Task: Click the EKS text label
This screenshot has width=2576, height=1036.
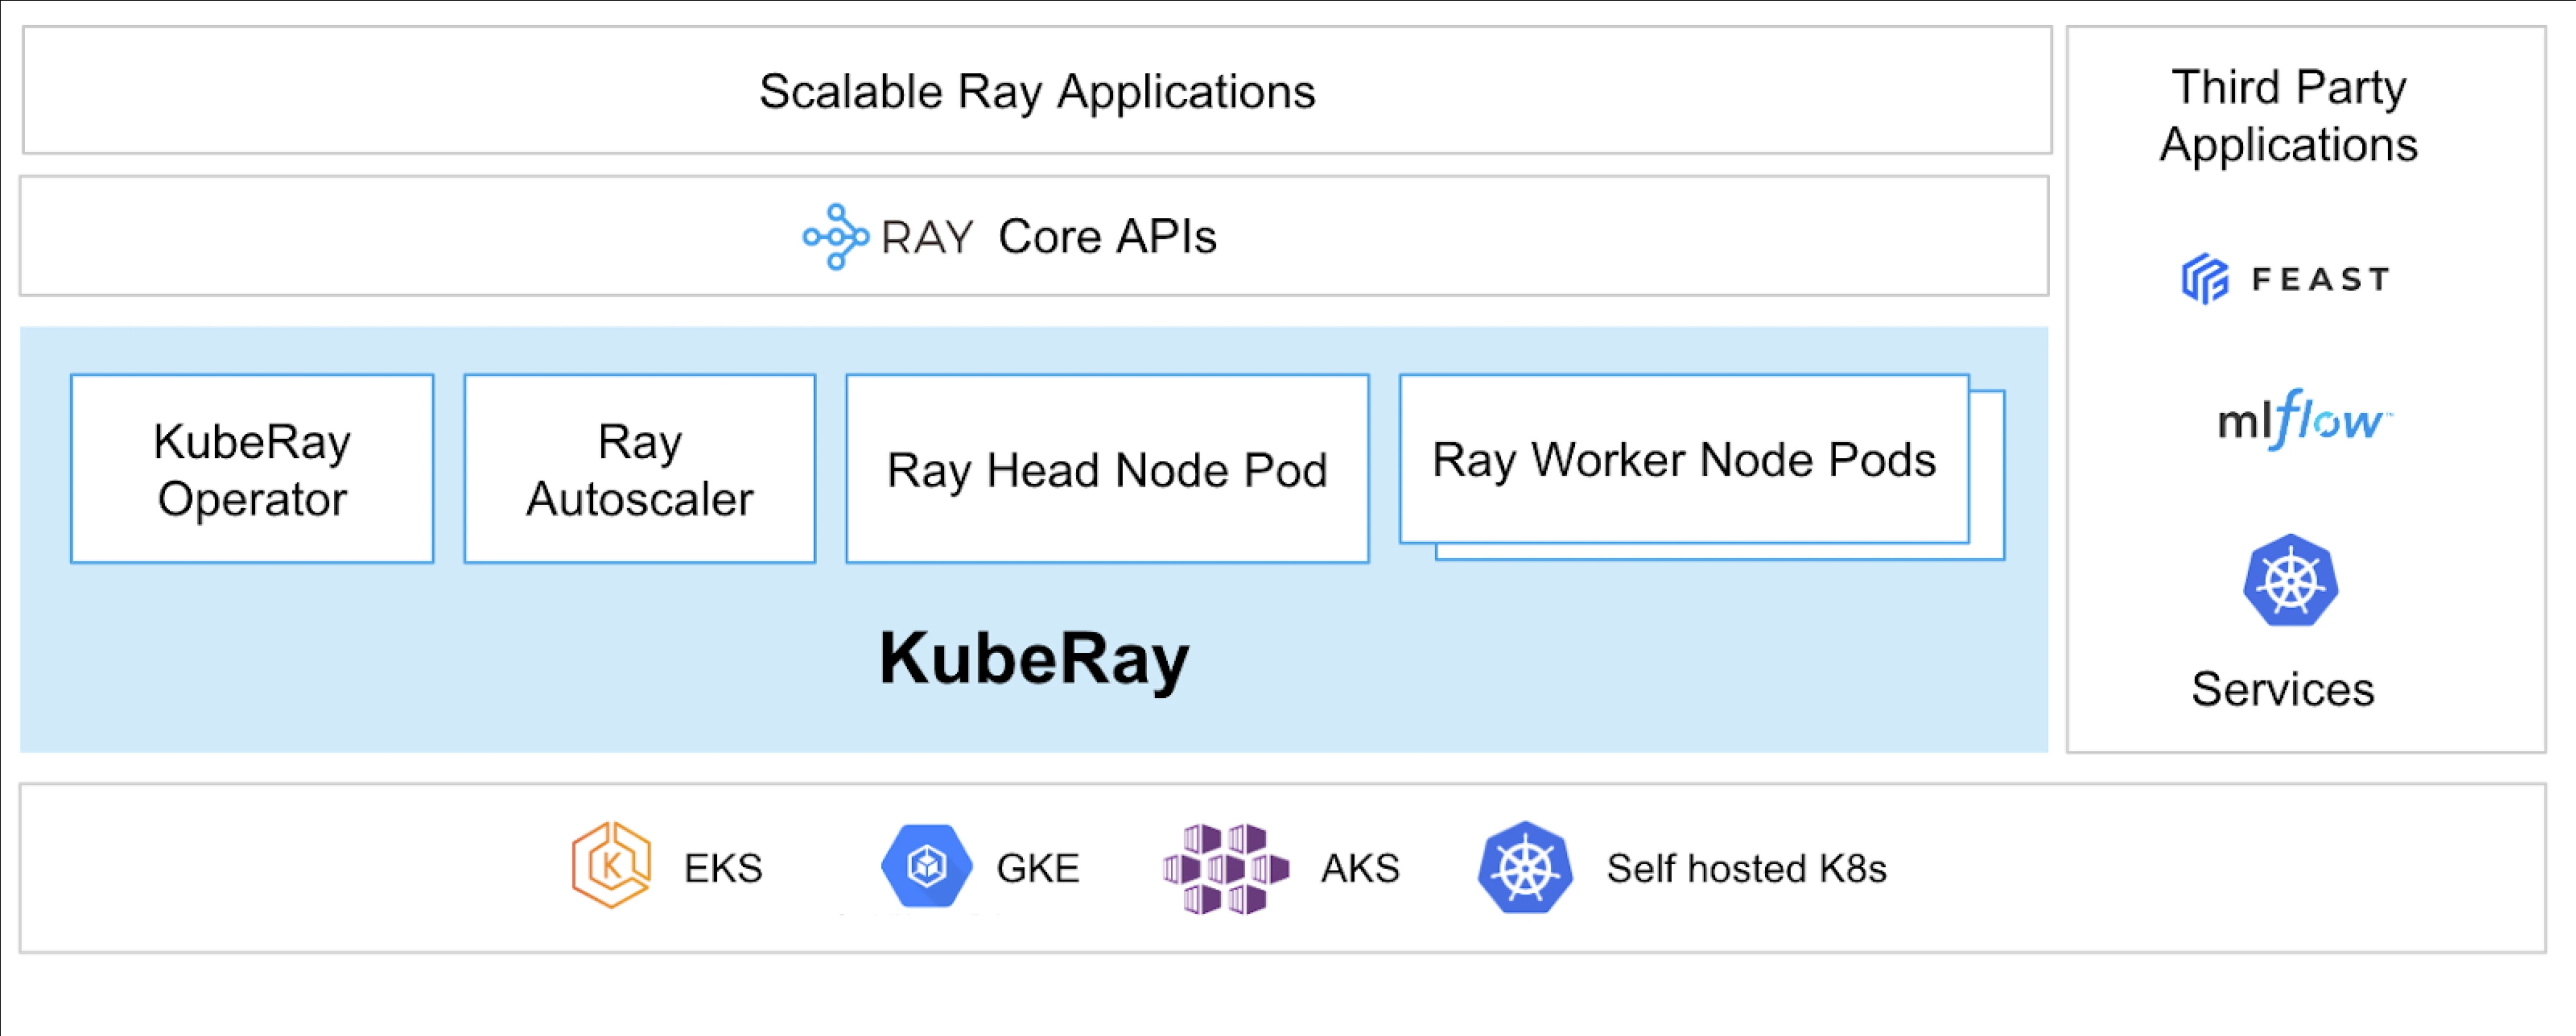Action: 723,868
